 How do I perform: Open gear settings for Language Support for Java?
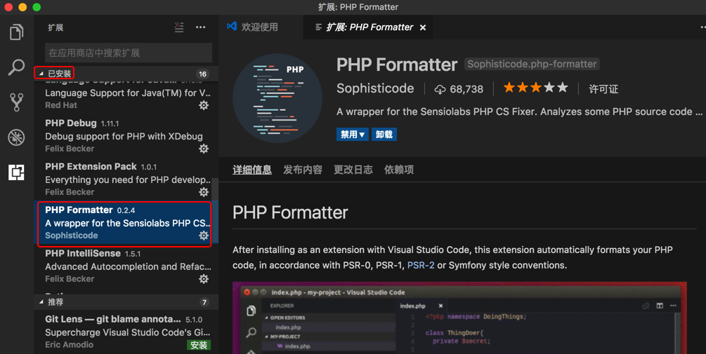pyautogui.click(x=204, y=105)
